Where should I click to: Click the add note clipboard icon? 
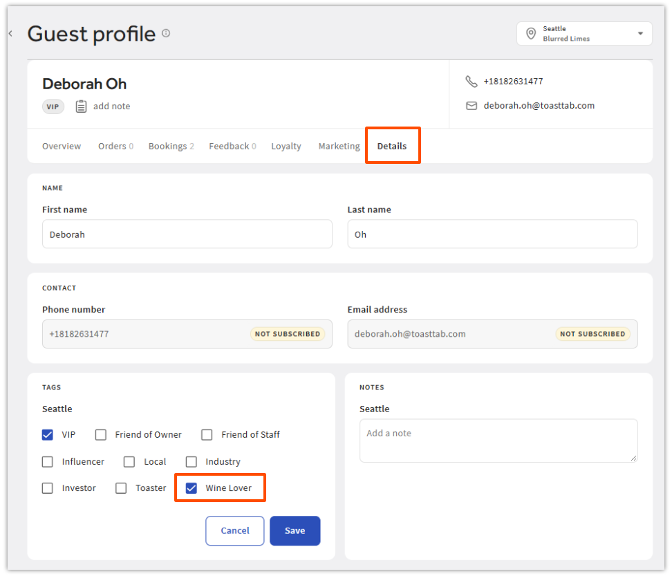[x=82, y=106]
